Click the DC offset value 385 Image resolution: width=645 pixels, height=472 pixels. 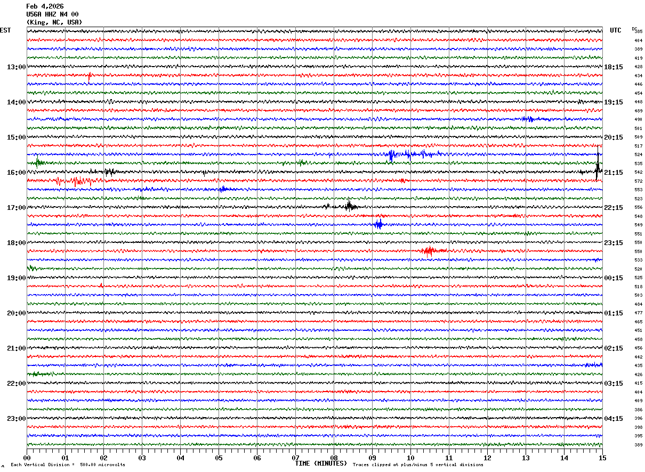pos(638,32)
